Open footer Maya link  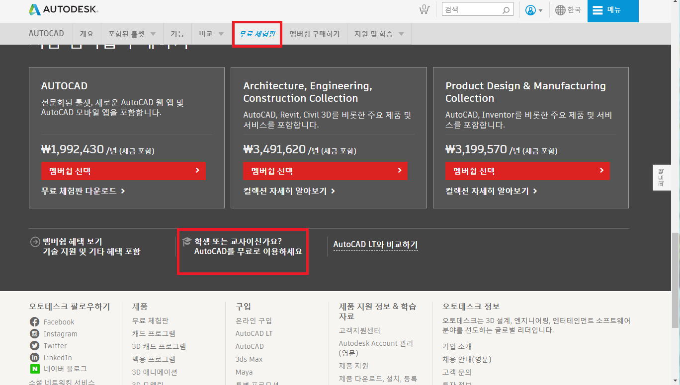pyautogui.click(x=244, y=372)
